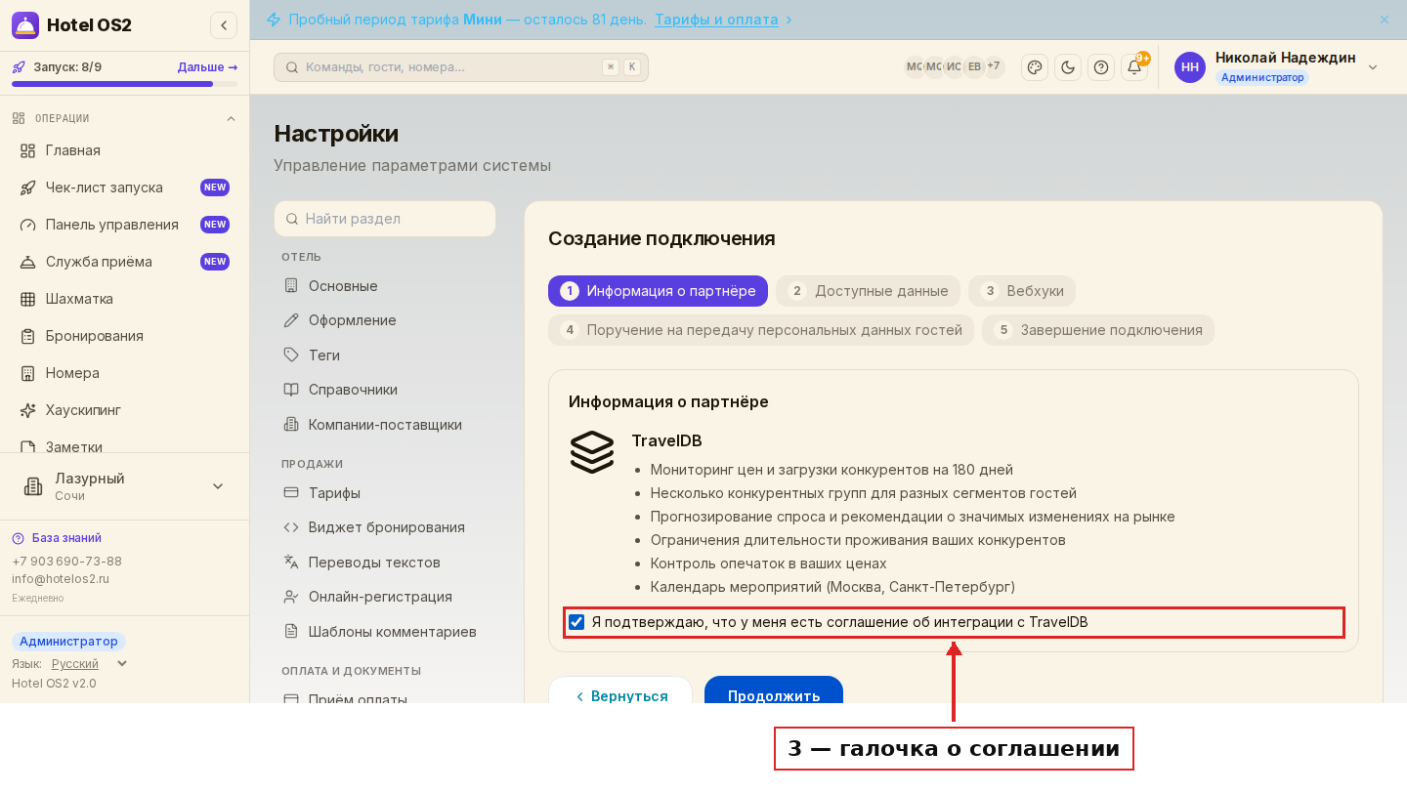1407x793 pixels.
Task: Expand the Лазурный hotel selector
Action: pyautogui.click(x=125, y=486)
